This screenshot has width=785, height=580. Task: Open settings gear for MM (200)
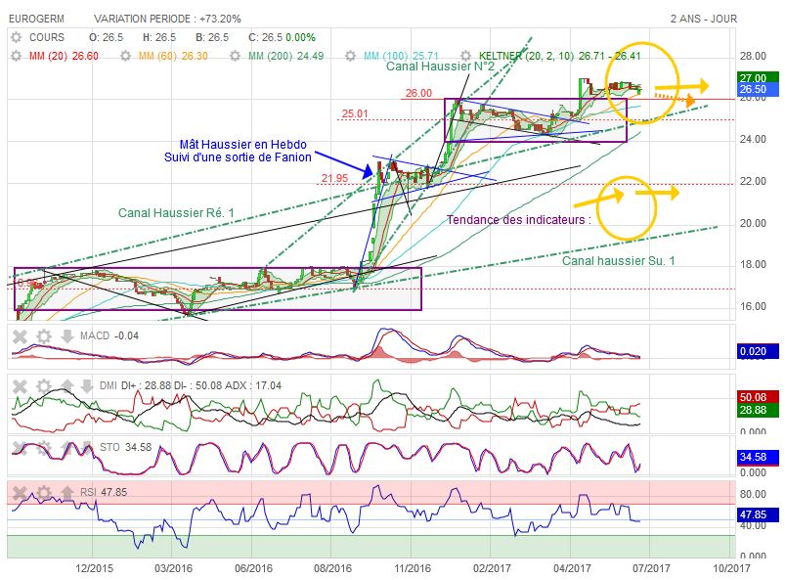pos(236,56)
